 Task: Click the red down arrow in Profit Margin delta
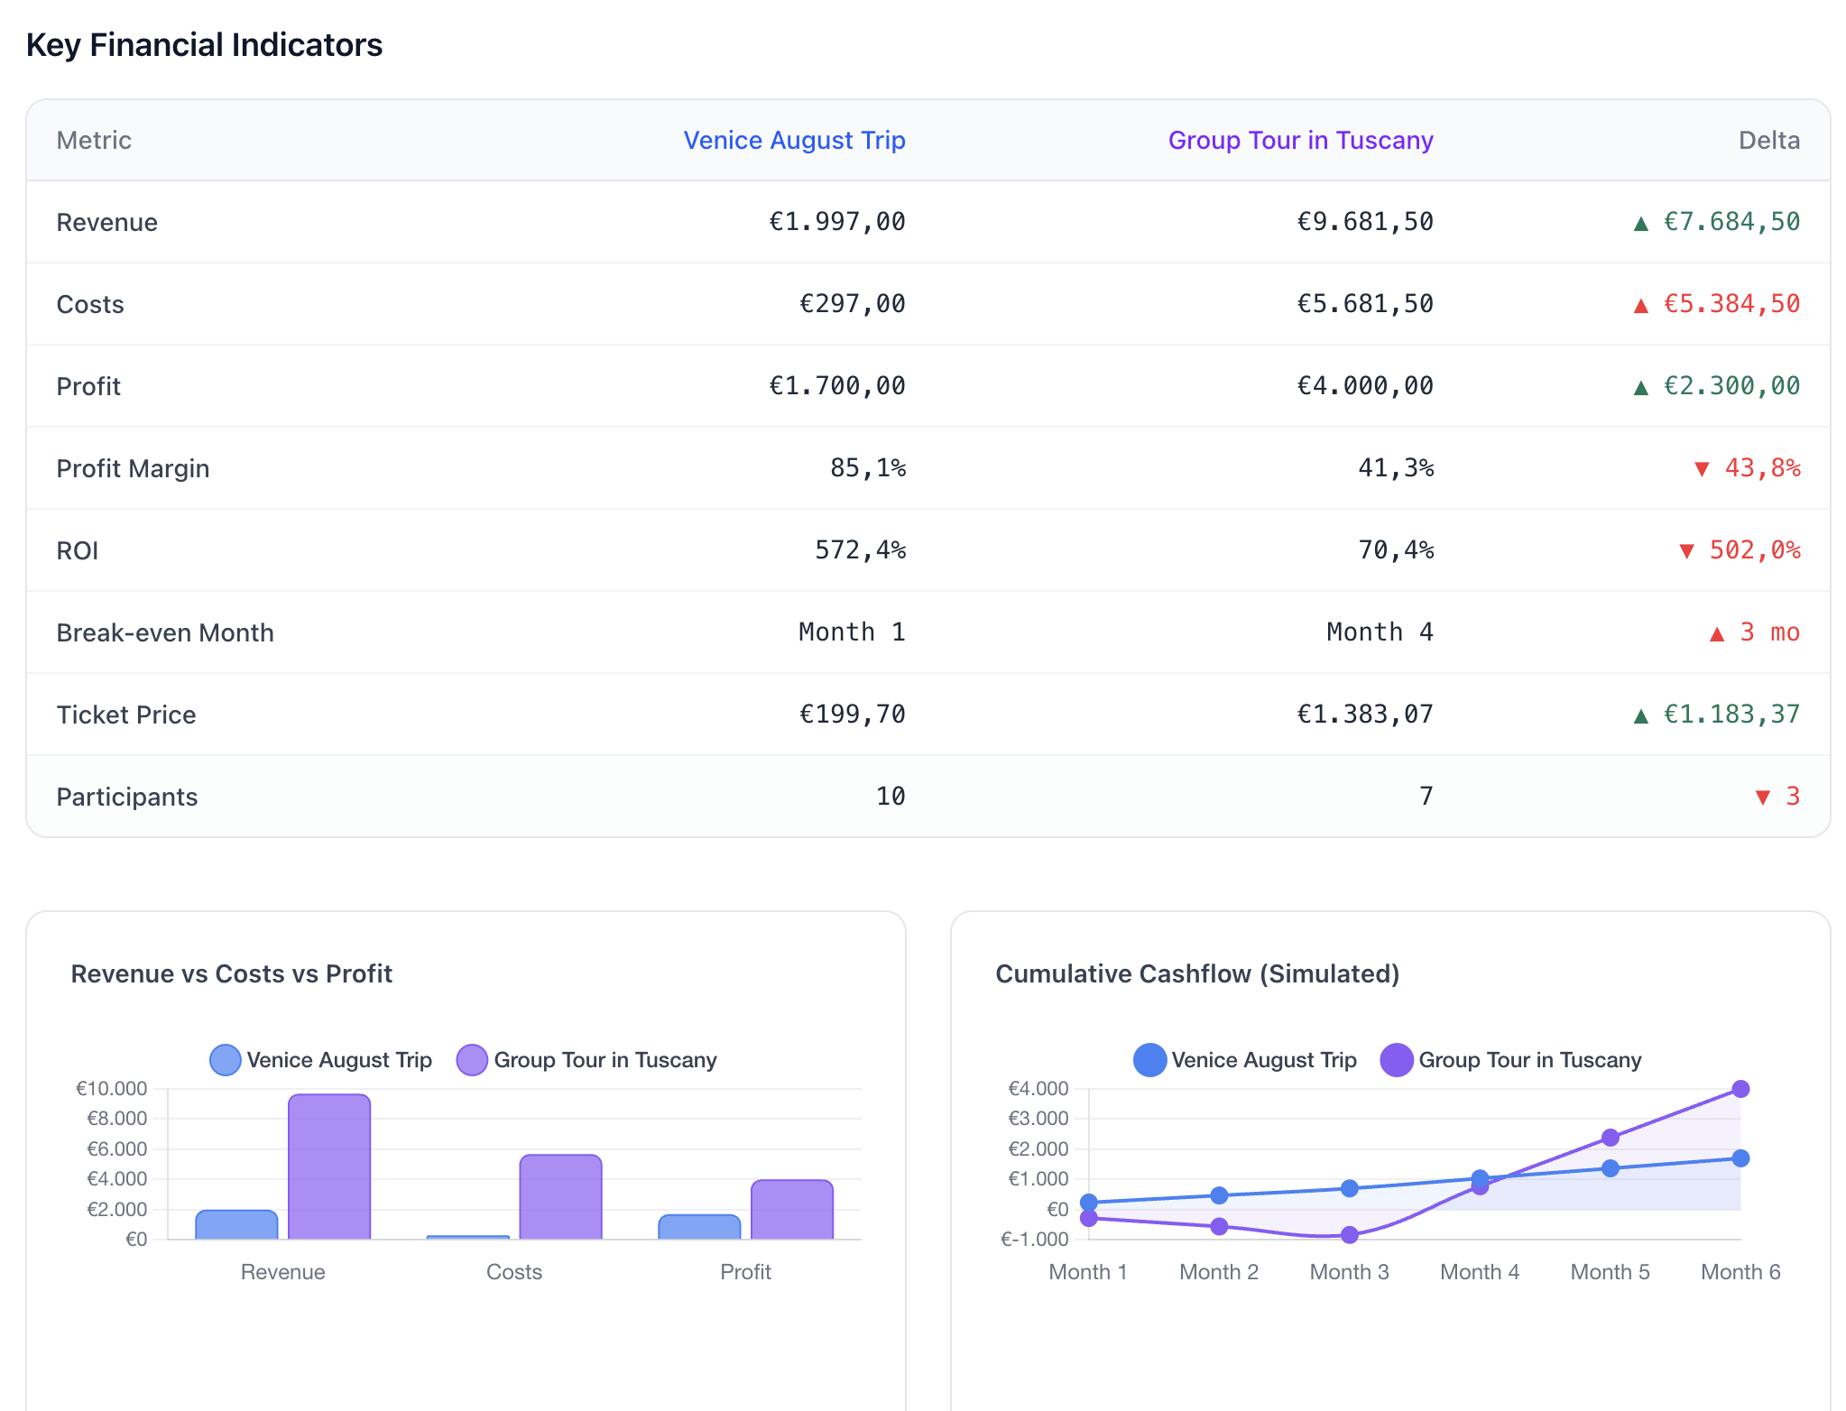point(1702,469)
